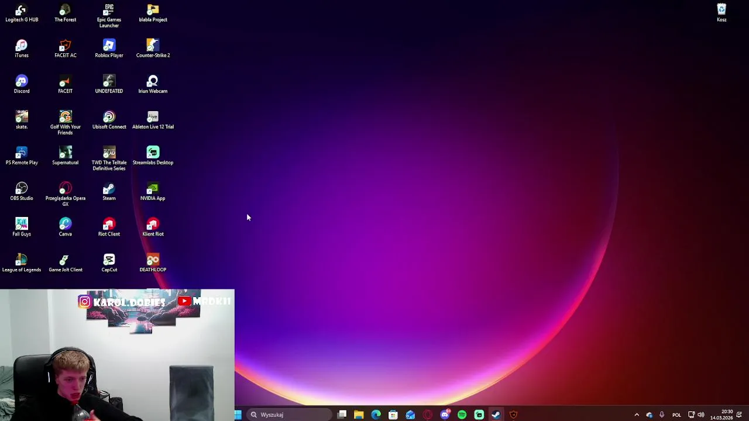Expand the hidden system tray icons
Screen dimensions: 749x421
637,415
